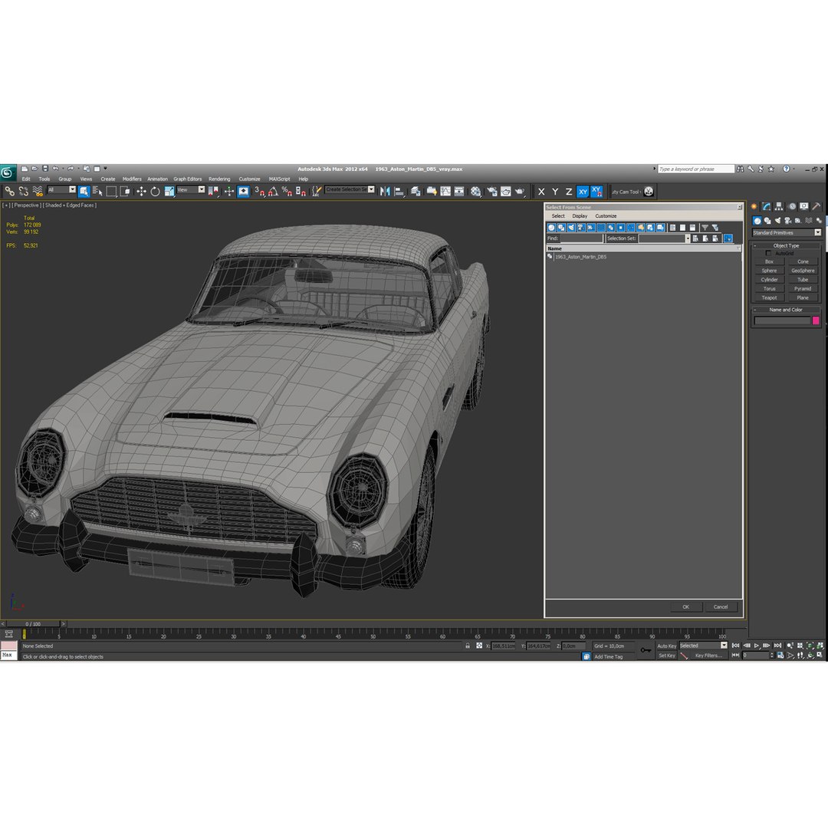The height and width of the screenshot is (828, 828).
Task: Choose the Rectangular Selection Region tool
Action: 111,192
